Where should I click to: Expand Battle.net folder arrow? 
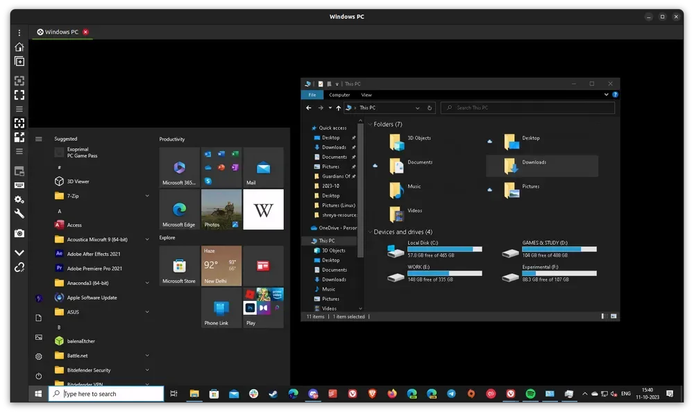(x=147, y=355)
